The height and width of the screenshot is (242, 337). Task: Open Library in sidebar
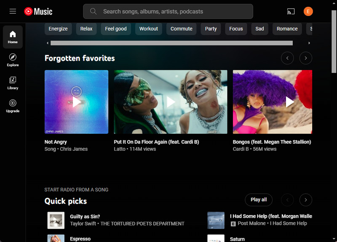click(x=13, y=83)
